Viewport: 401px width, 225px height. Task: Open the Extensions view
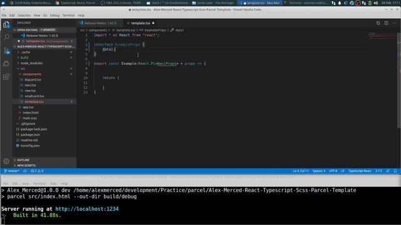tap(6, 76)
